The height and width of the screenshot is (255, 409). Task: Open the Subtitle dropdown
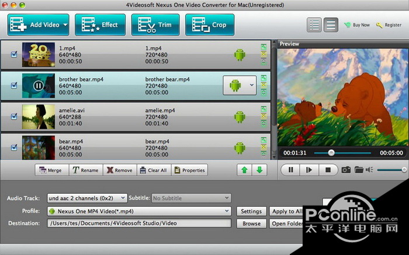[192, 198]
